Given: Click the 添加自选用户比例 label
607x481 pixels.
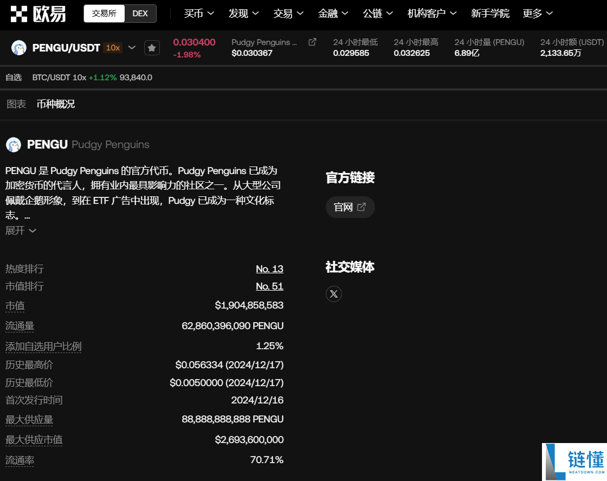Looking at the screenshot, I should 43,346.
